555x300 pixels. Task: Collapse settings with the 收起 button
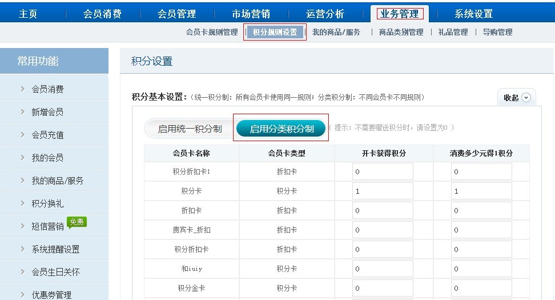tap(517, 98)
